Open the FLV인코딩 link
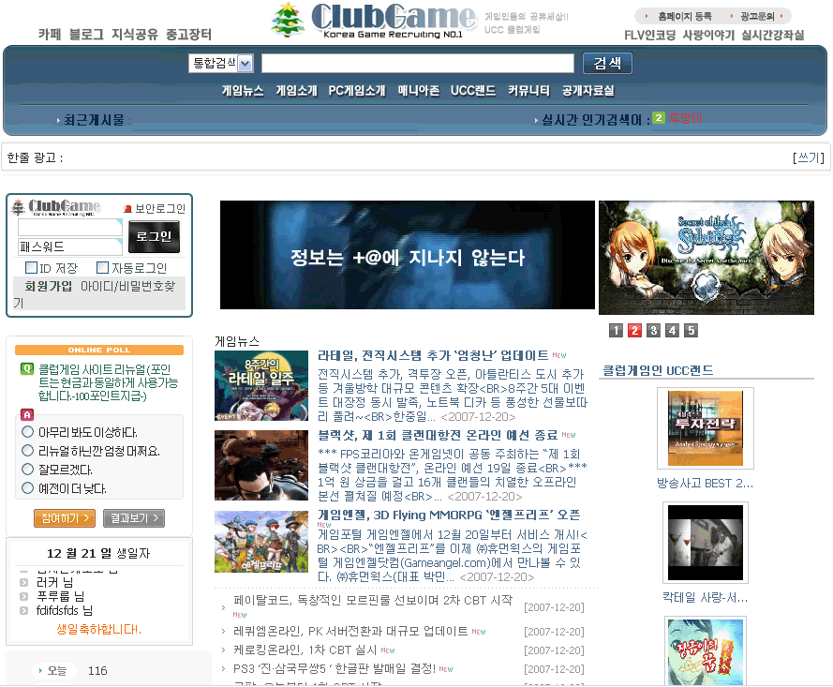 point(649,35)
